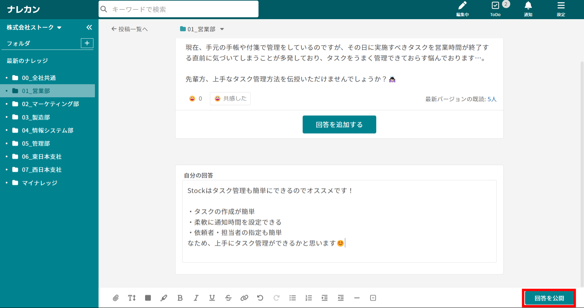Collapse the sidebar with double chevron
This screenshot has width=584, height=308.
(89, 28)
